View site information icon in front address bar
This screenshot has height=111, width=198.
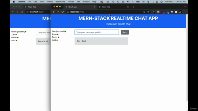(x=68, y=12)
